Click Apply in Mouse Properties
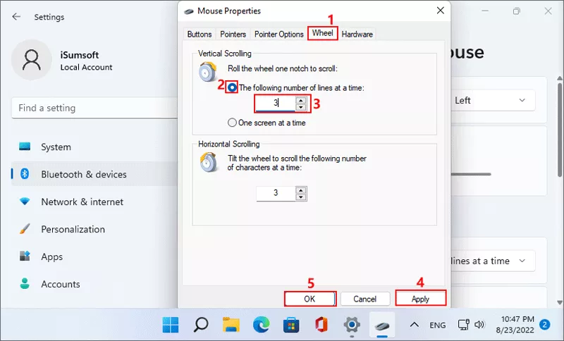Screen dimensions: 564x341 point(420,299)
